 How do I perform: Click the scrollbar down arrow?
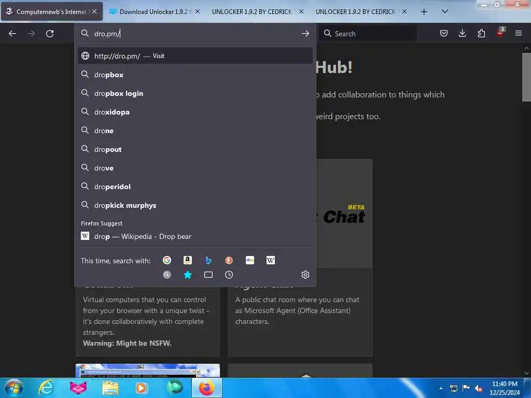click(x=526, y=373)
